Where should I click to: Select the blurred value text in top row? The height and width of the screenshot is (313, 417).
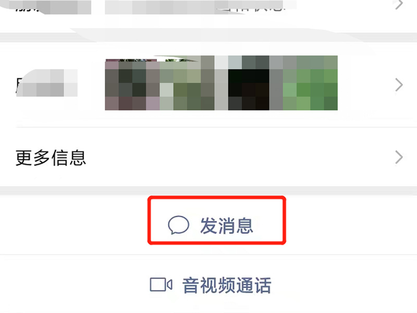(x=201, y=7)
